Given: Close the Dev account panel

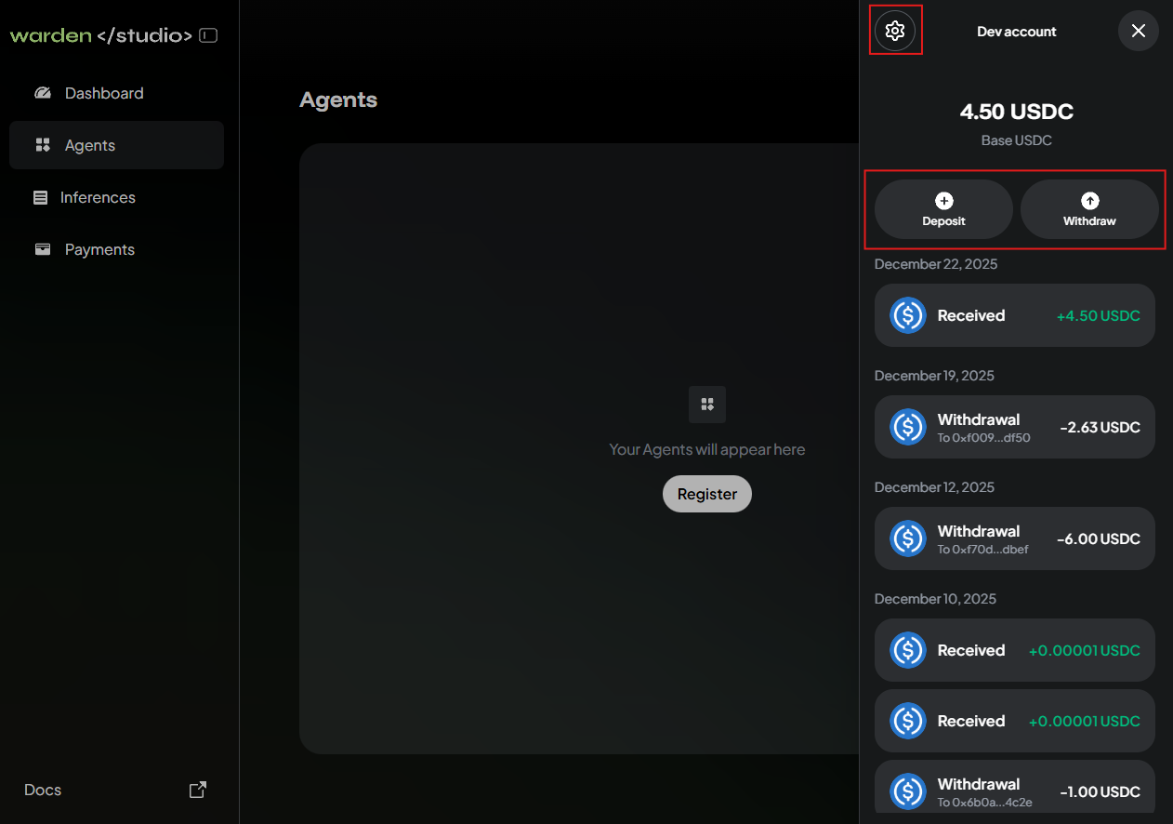Looking at the screenshot, I should [x=1138, y=31].
